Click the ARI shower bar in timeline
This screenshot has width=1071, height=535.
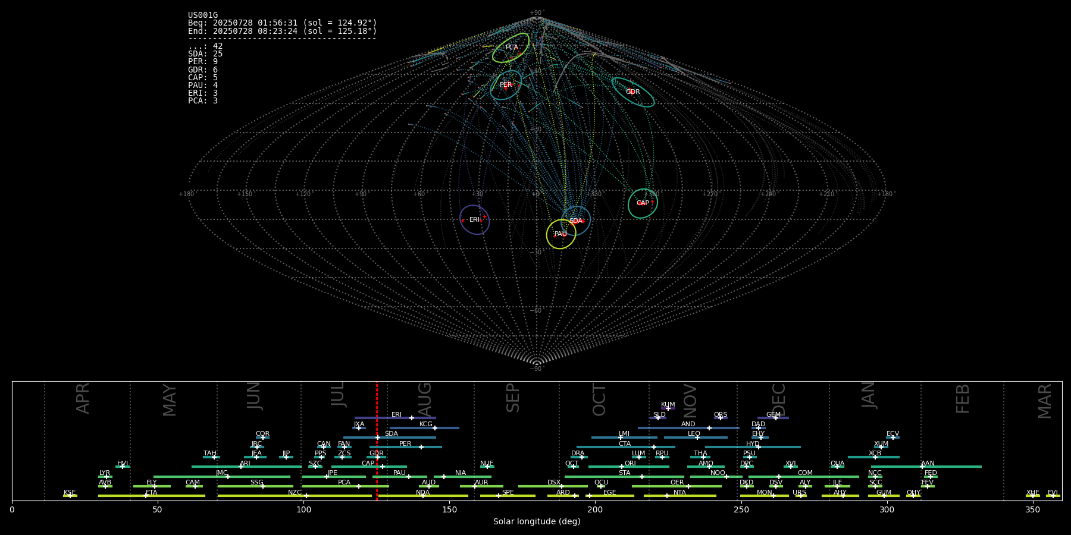246,467
